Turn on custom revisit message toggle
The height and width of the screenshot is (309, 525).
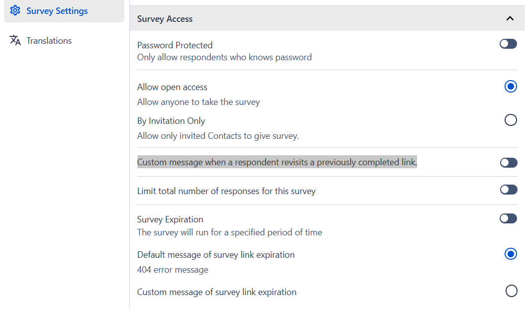pyautogui.click(x=508, y=163)
